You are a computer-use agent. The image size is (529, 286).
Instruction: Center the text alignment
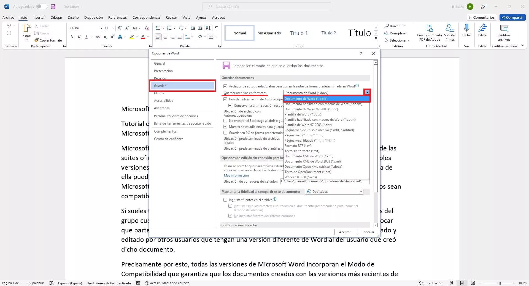[x=165, y=37]
